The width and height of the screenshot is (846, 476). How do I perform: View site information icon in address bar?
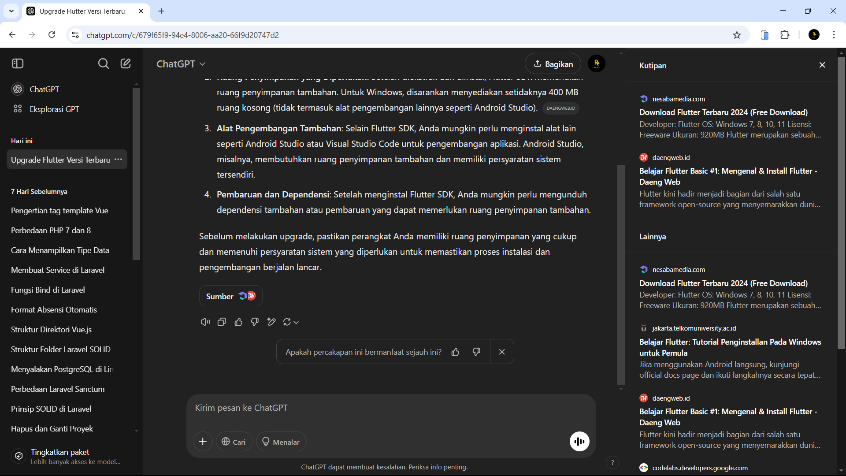coord(75,35)
